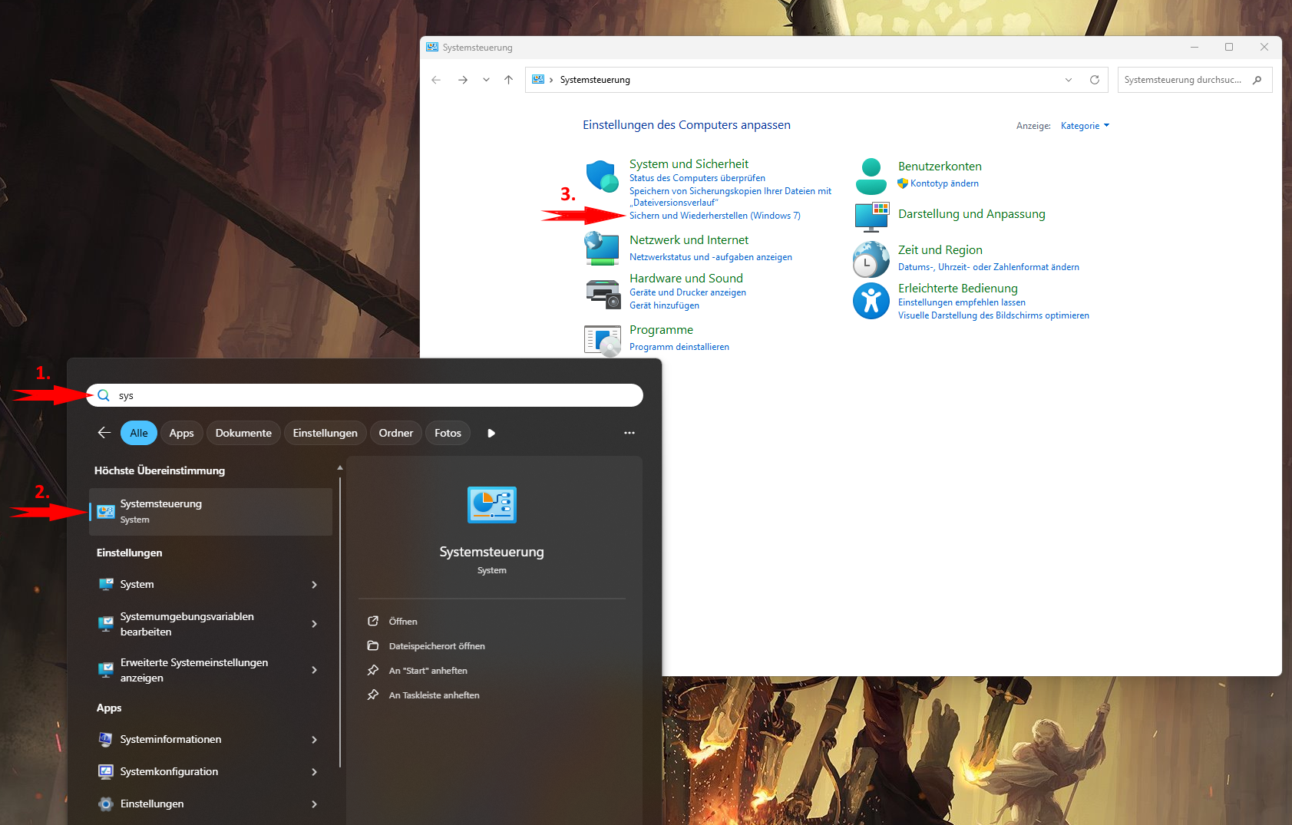The height and width of the screenshot is (825, 1292).
Task: Click the Darstellung und Anpassung monitor icon
Action: [x=871, y=216]
